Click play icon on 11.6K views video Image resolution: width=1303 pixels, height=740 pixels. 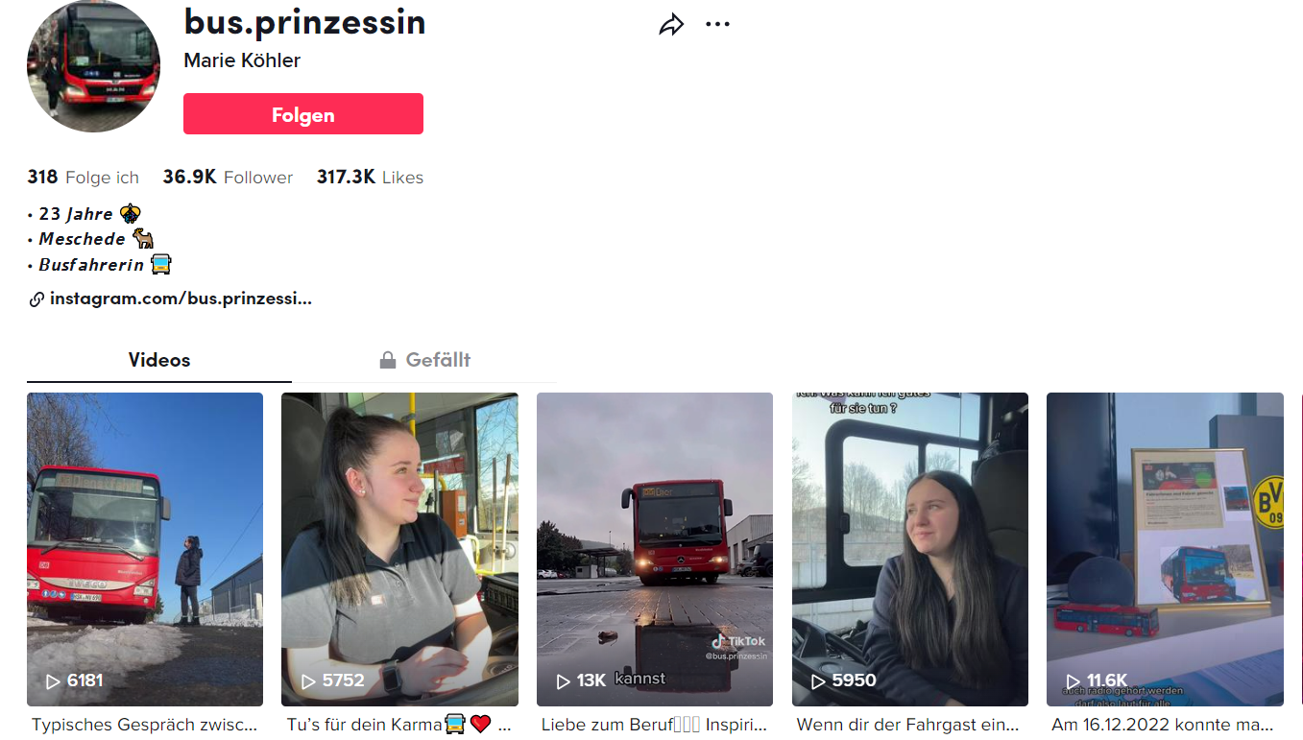click(1074, 680)
